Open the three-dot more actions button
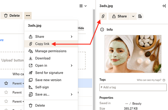Viewport: 168px width, 110px height. coord(28,16)
